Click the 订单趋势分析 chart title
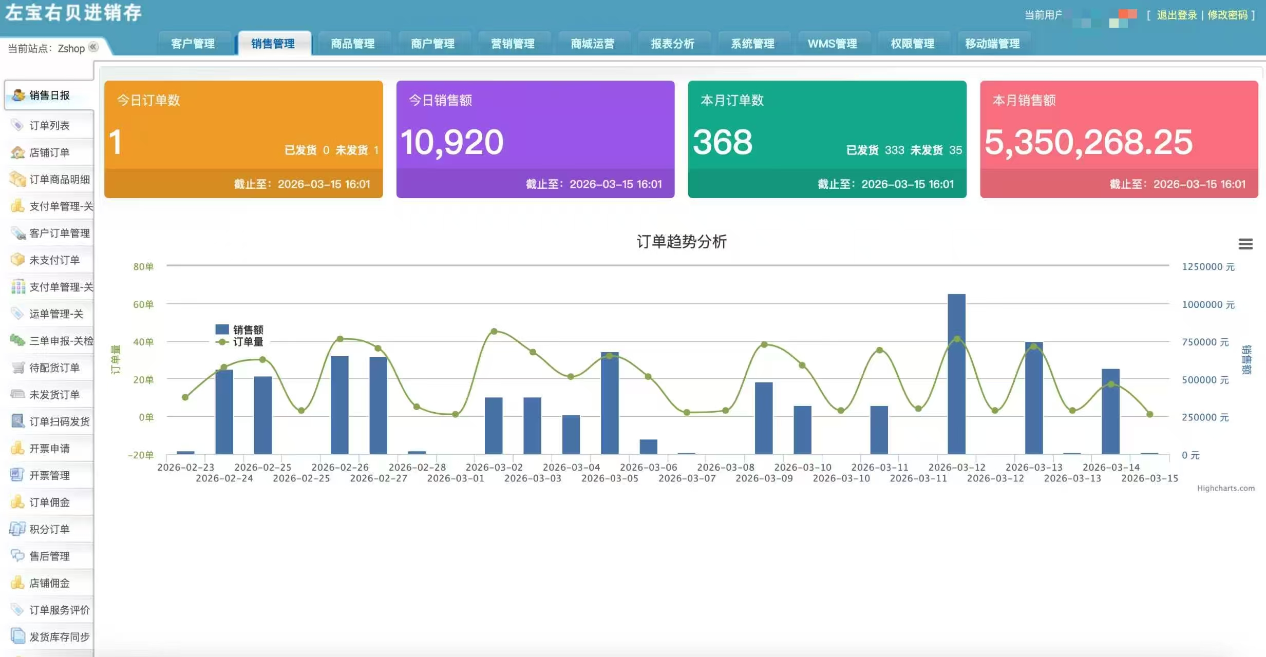The height and width of the screenshot is (657, 1266). pyautogui.click(x=682, y=241)
